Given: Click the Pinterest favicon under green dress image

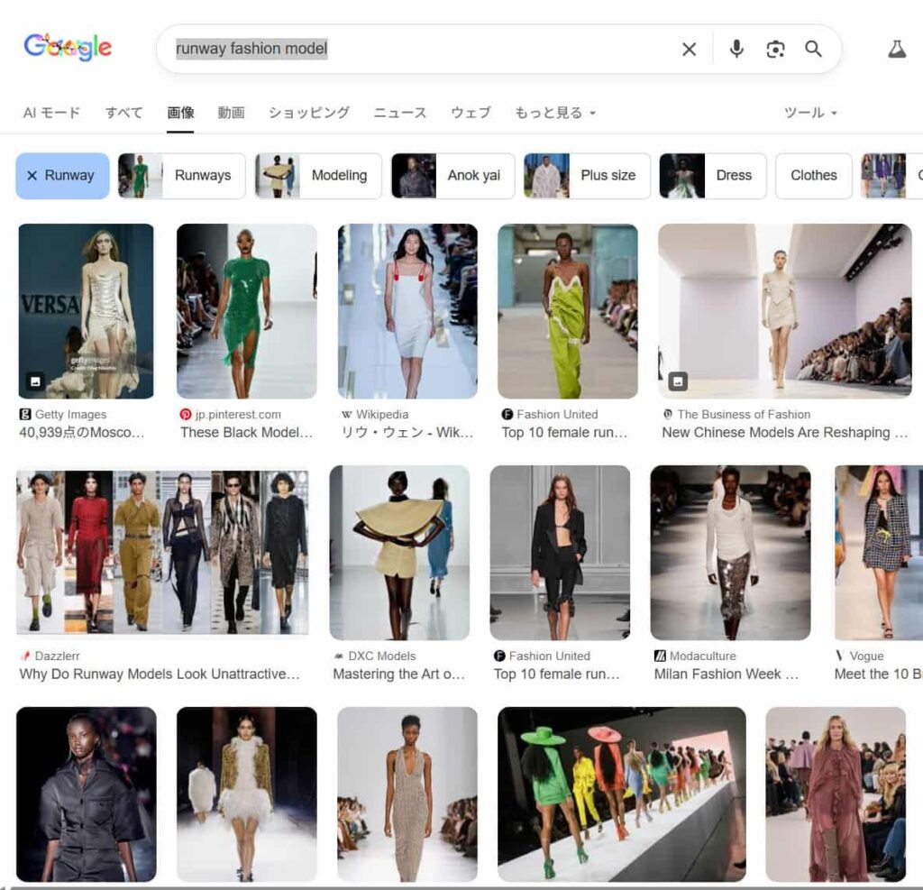Looking at the screenshot, I should 186,415.
